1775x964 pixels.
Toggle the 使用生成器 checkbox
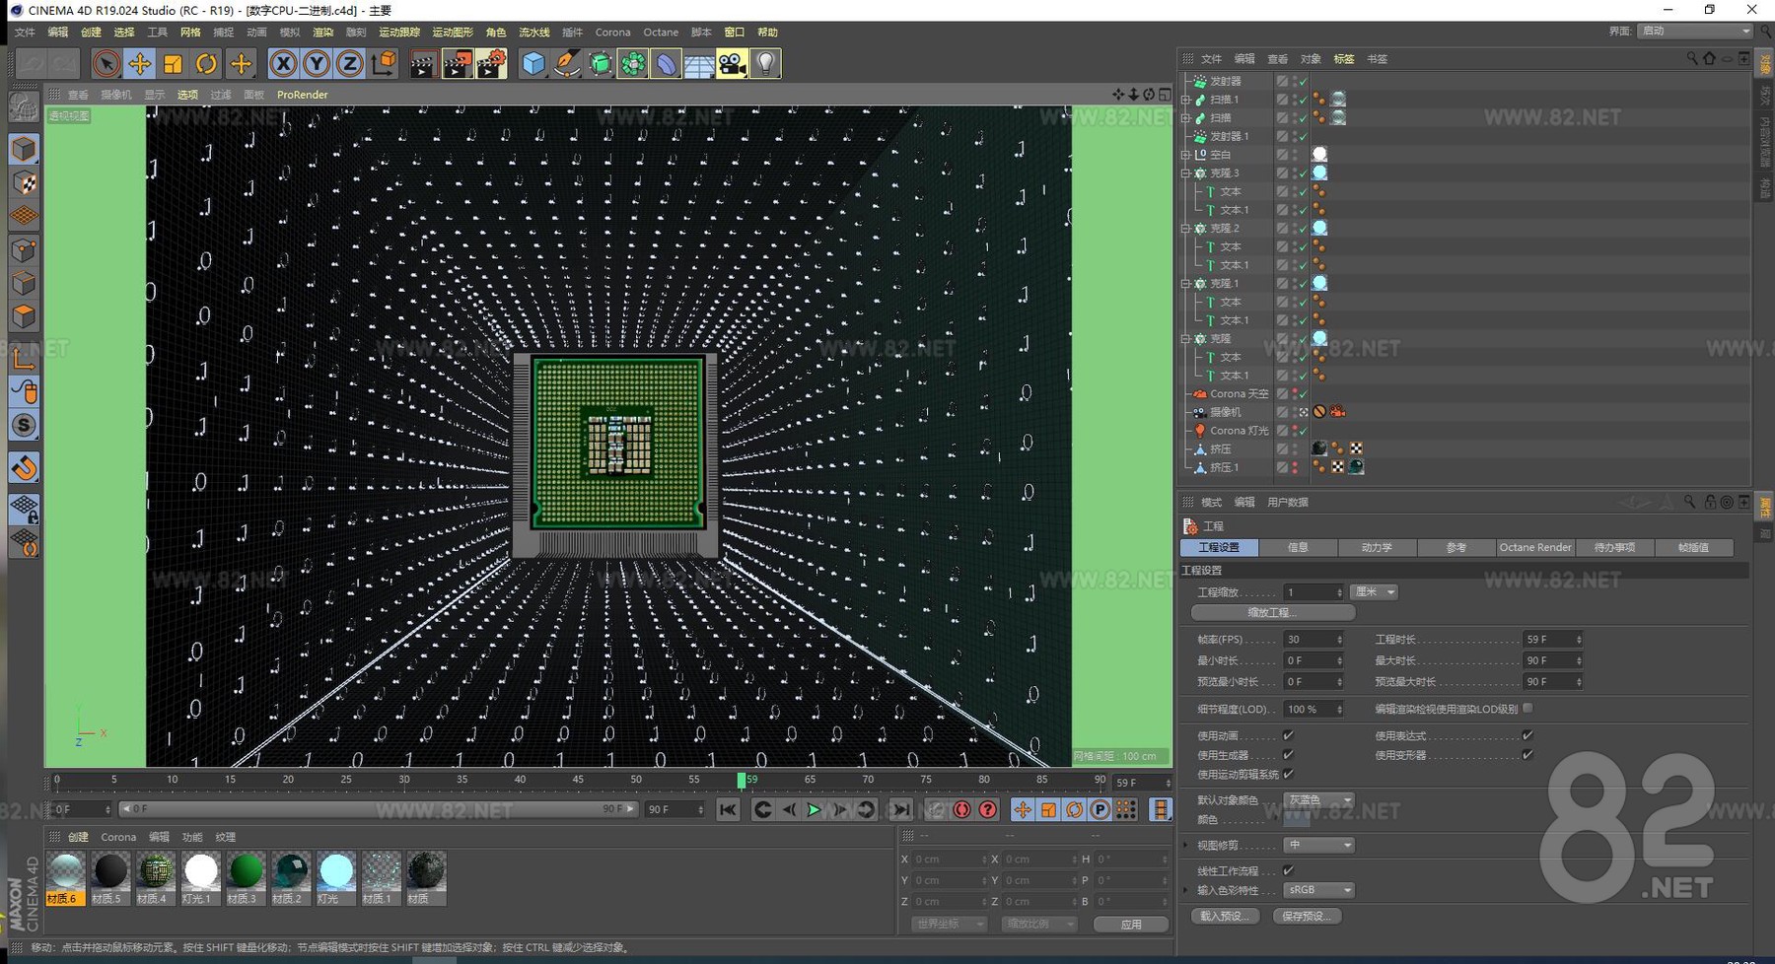[1288, 755]
